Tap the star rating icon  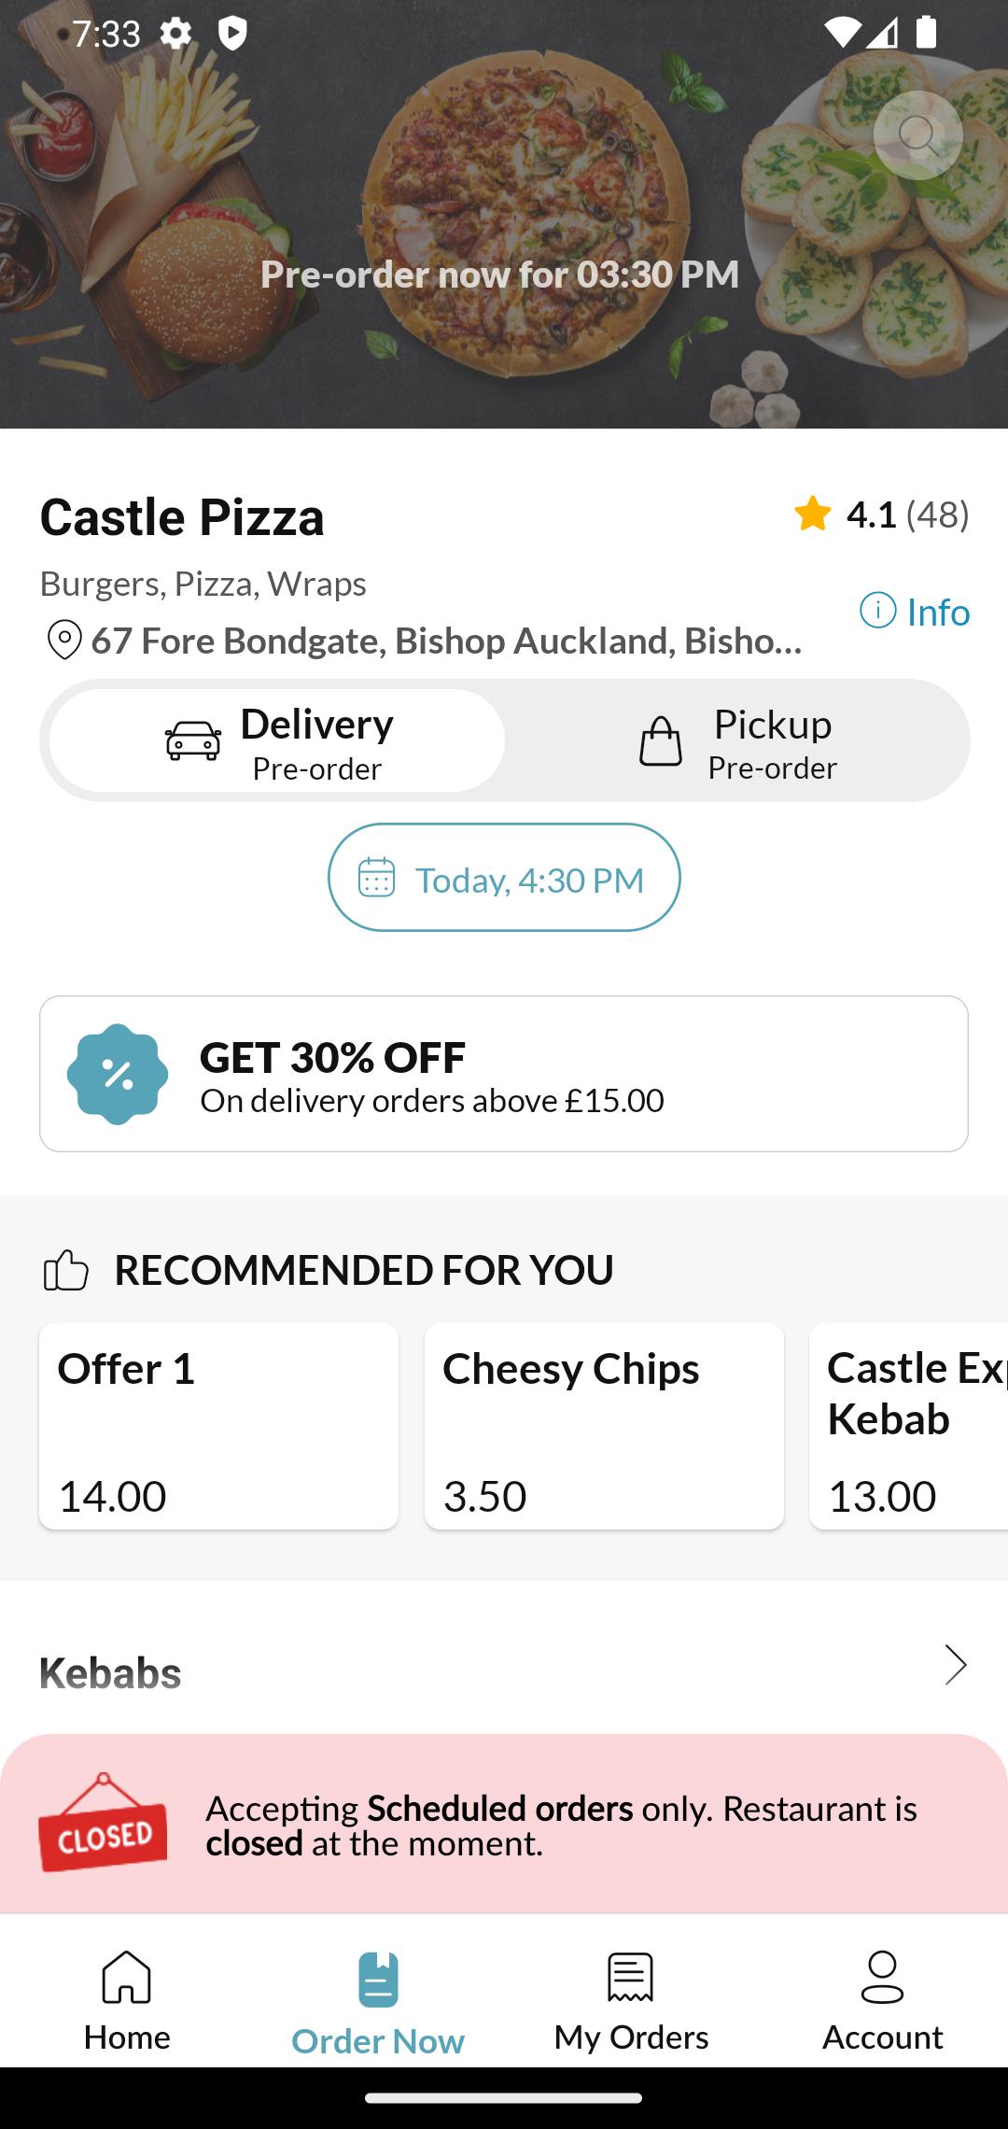[813, 514]
